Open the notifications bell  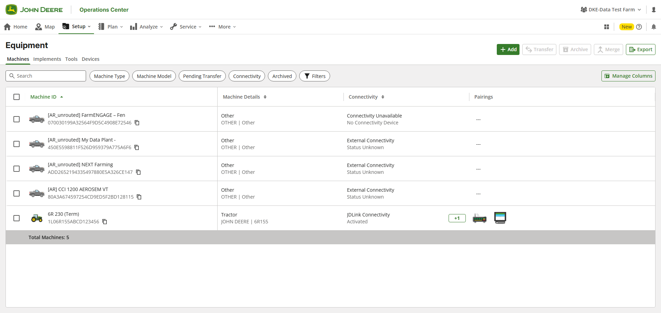coord(653,27)
